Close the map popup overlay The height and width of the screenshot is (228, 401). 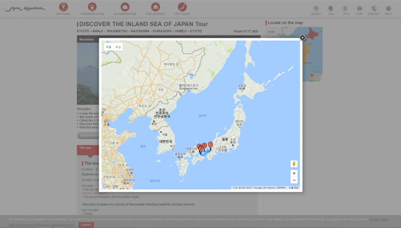302,38
